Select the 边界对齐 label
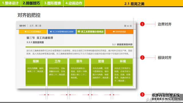The image size is (183, 103). click(x=165, y=24)
